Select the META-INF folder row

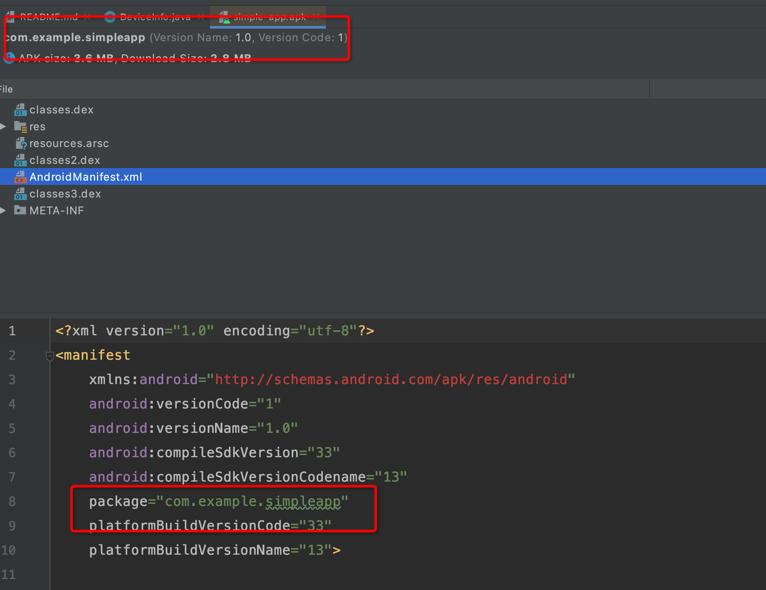pyautogui.click(x=383, y=211)
